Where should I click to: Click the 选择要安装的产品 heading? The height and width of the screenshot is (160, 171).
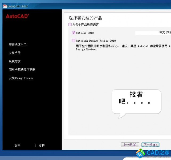pyautogui.click(x=85, y=18)
